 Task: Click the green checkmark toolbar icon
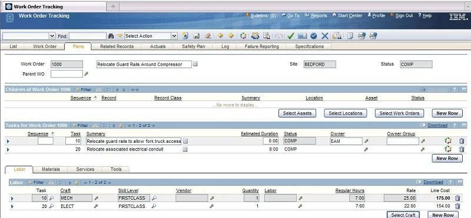coord(290,36)
